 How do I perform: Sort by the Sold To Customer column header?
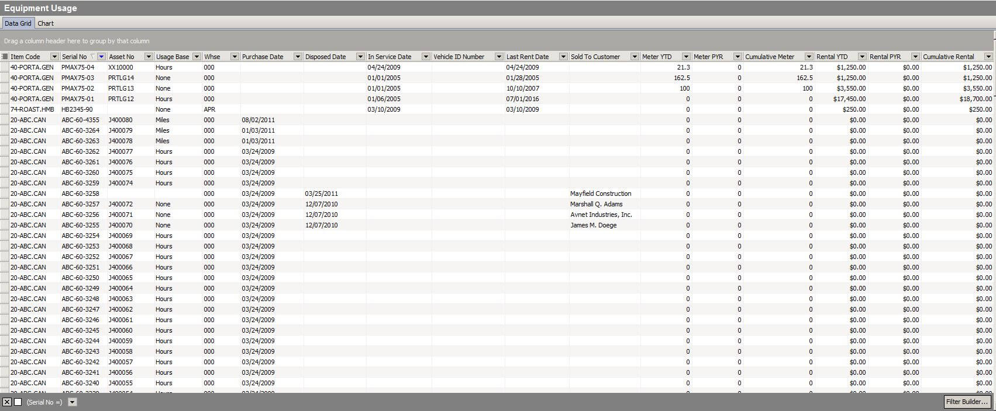click(595, 57)
